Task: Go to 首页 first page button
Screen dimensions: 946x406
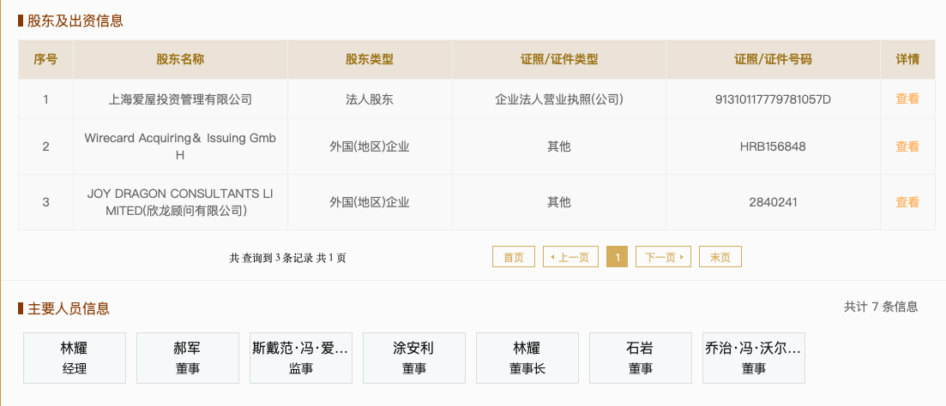Action: (514, 257)
